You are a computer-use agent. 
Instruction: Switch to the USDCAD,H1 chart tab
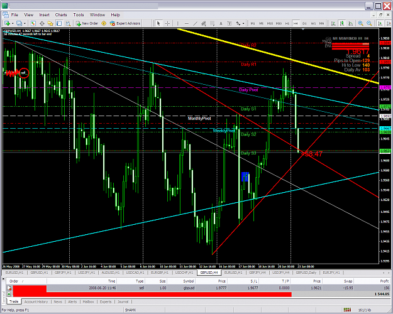click(x=135, y=273)
